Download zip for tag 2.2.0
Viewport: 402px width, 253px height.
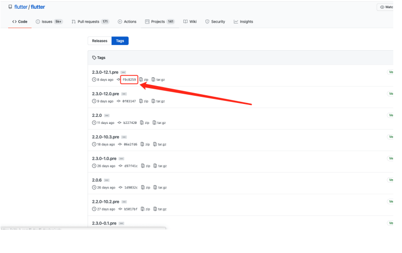(x=145, y=123)
